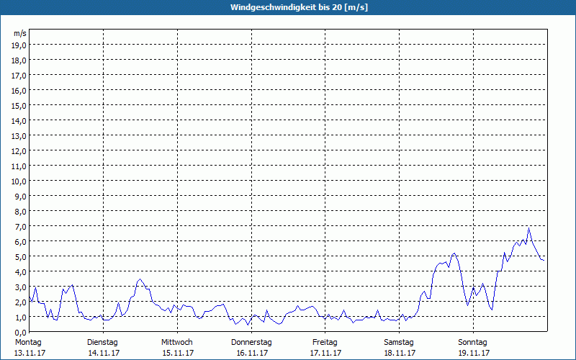This screenshot has width=576, height=360.
Task: Click the 2,0 y-axis value
Action: [21, 302]
